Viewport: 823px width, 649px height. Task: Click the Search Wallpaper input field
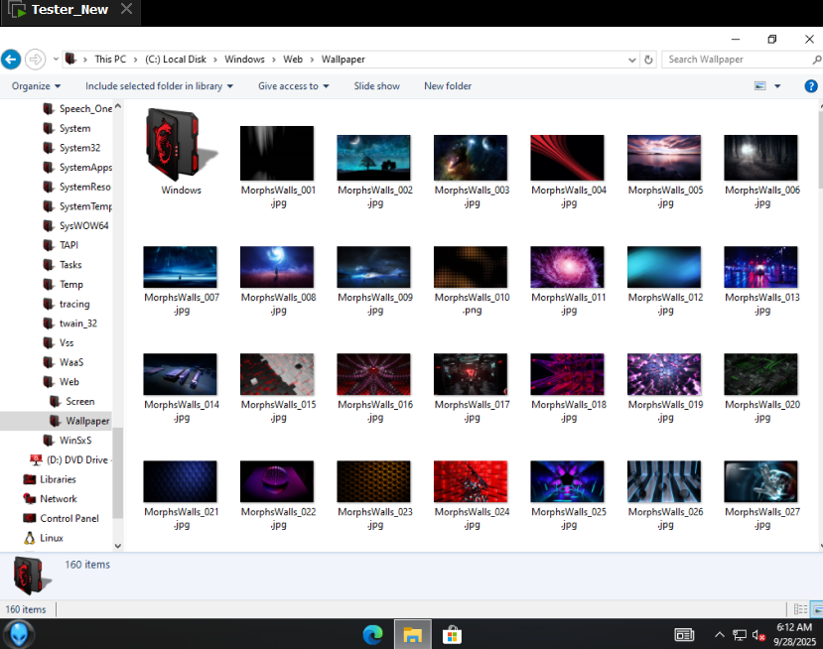pos(737,60)
